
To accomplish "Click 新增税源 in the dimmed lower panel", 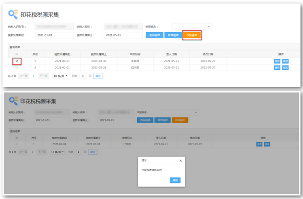I will click(x=162, y=120).
